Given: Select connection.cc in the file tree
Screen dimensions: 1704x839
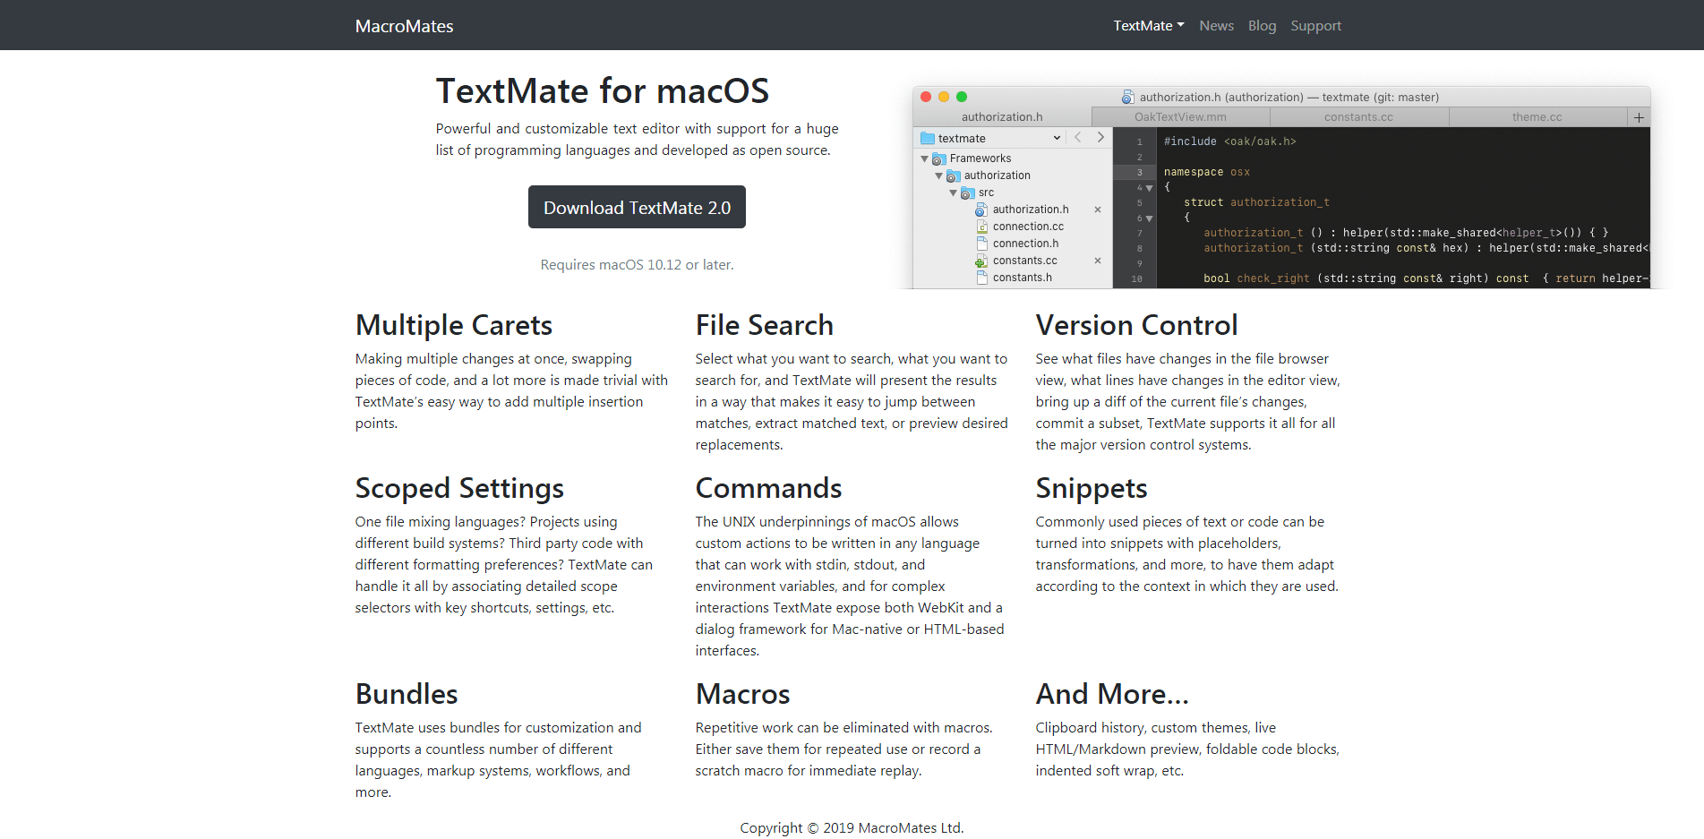Looking at the screenshot, I should [1028, 227].
